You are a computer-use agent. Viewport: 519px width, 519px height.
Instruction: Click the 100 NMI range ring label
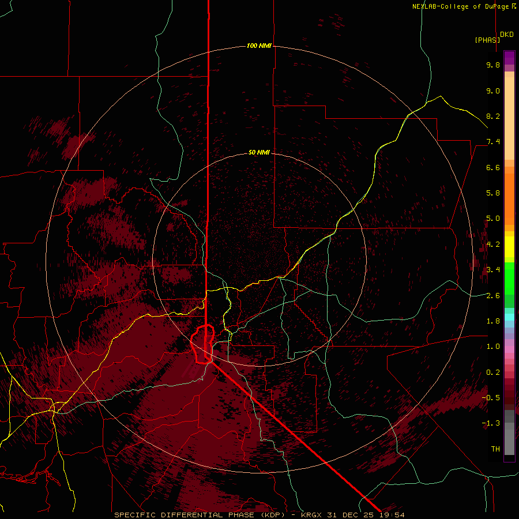[259, 46]
